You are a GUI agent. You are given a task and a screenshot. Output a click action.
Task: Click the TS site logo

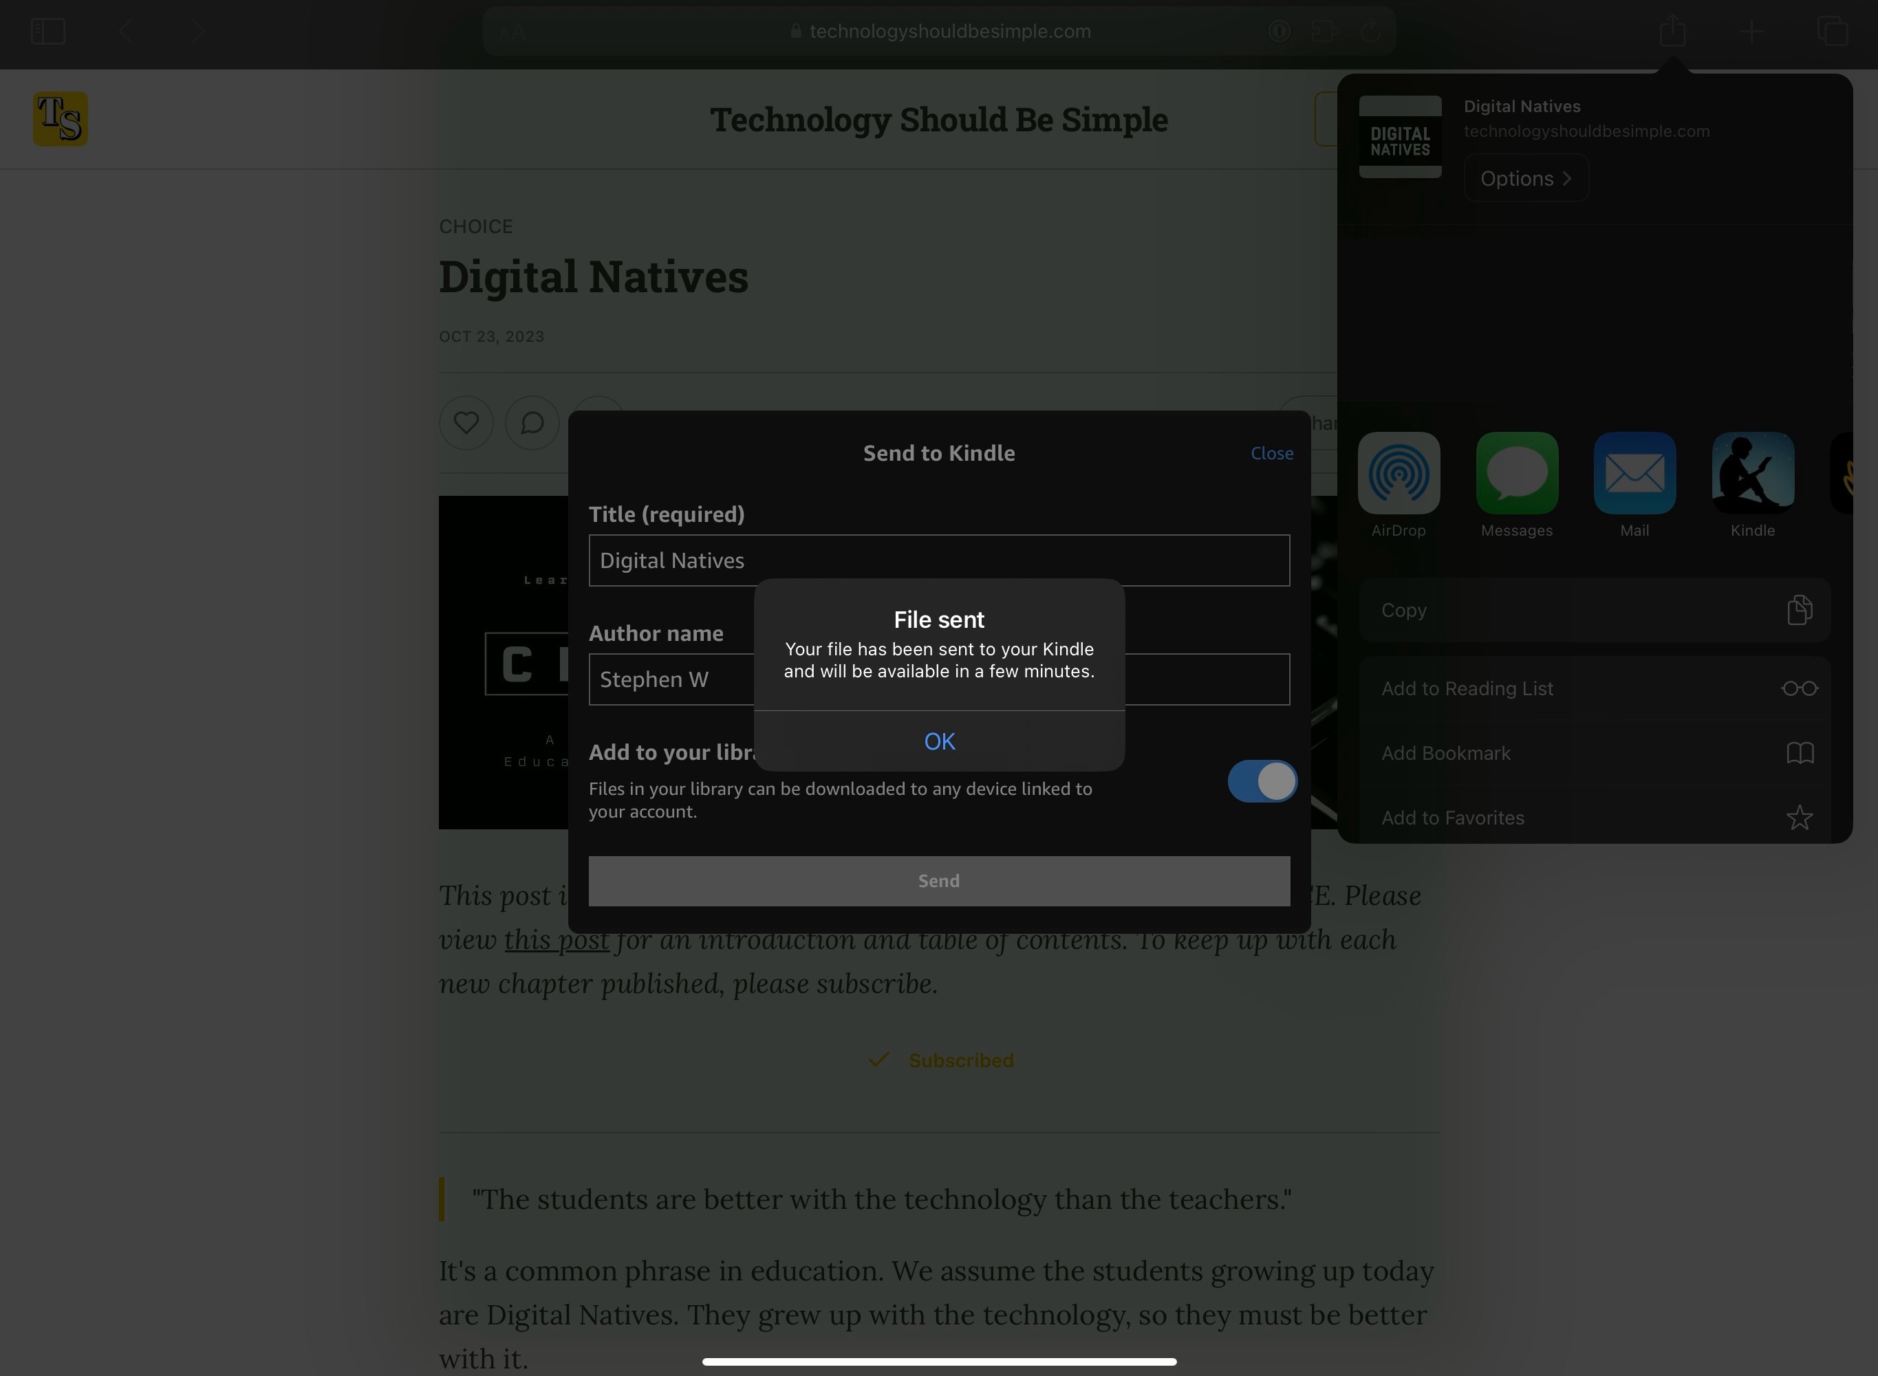tap(60, 119)
